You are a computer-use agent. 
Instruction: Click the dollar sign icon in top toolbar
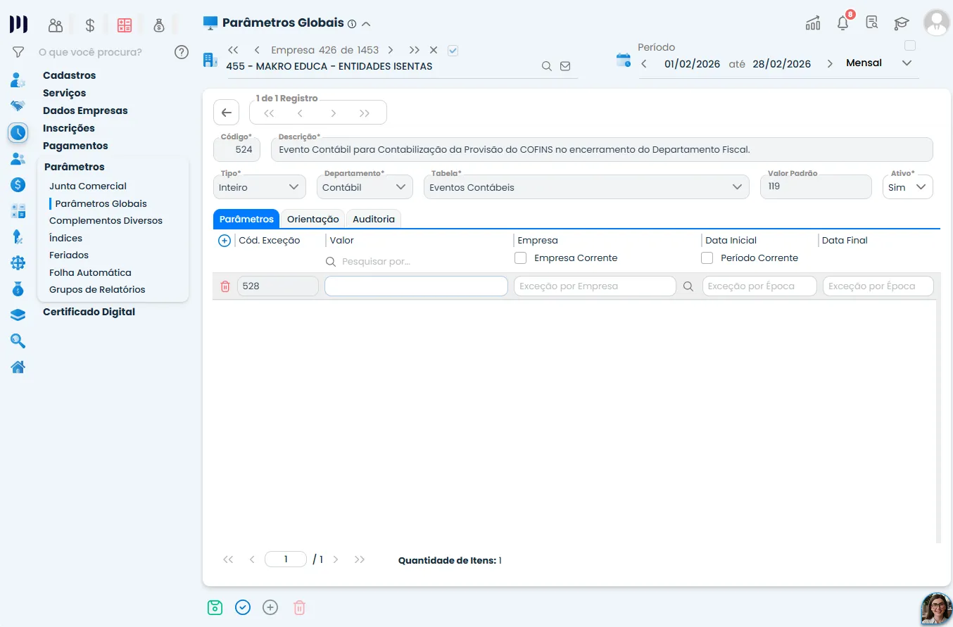point(90,25)
